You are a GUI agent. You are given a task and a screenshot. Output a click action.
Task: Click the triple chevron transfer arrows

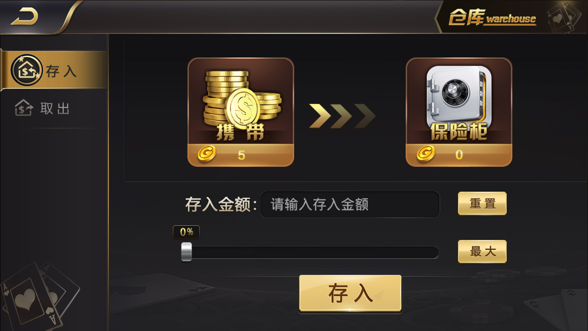point(342,116)
